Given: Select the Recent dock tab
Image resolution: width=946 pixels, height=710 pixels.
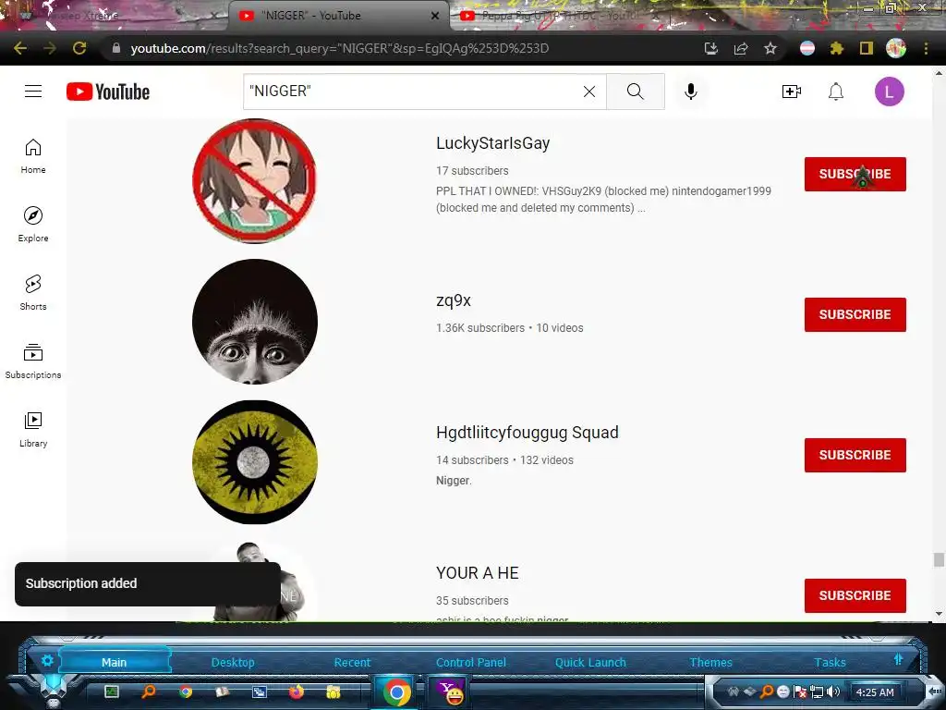Looking at the screenshot, I should coord(352,662).
